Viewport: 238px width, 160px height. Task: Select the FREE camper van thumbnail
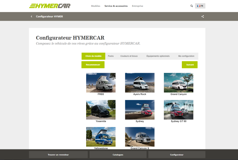pyautogui.click(x=101, y=83)
